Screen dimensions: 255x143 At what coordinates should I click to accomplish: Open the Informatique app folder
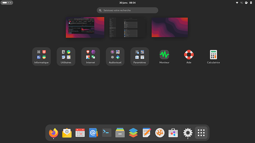(41, 57)
